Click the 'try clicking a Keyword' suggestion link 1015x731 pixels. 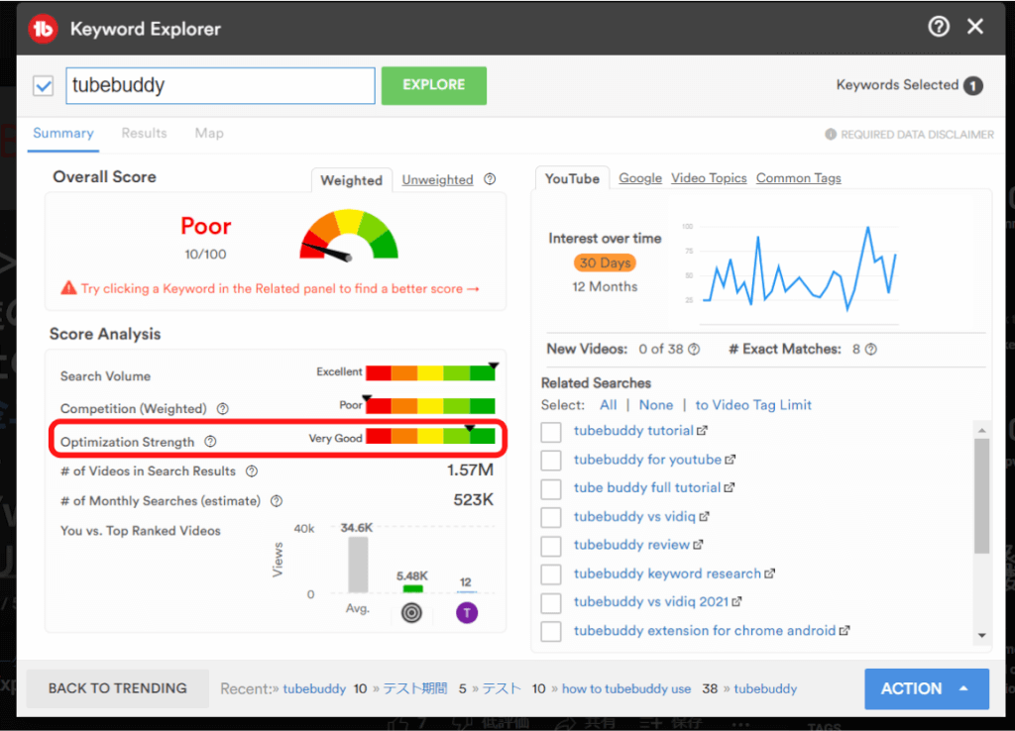[x=280, y=288]
